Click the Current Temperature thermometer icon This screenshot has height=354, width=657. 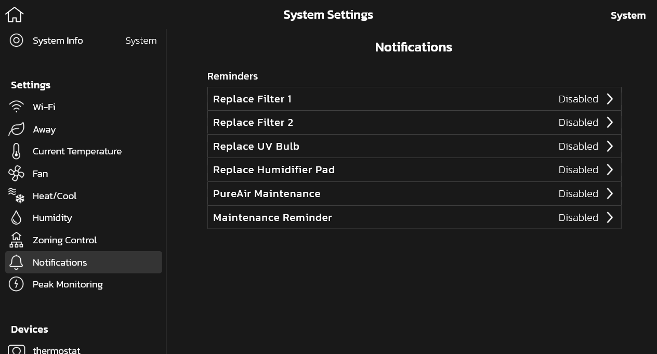(16, 151)
